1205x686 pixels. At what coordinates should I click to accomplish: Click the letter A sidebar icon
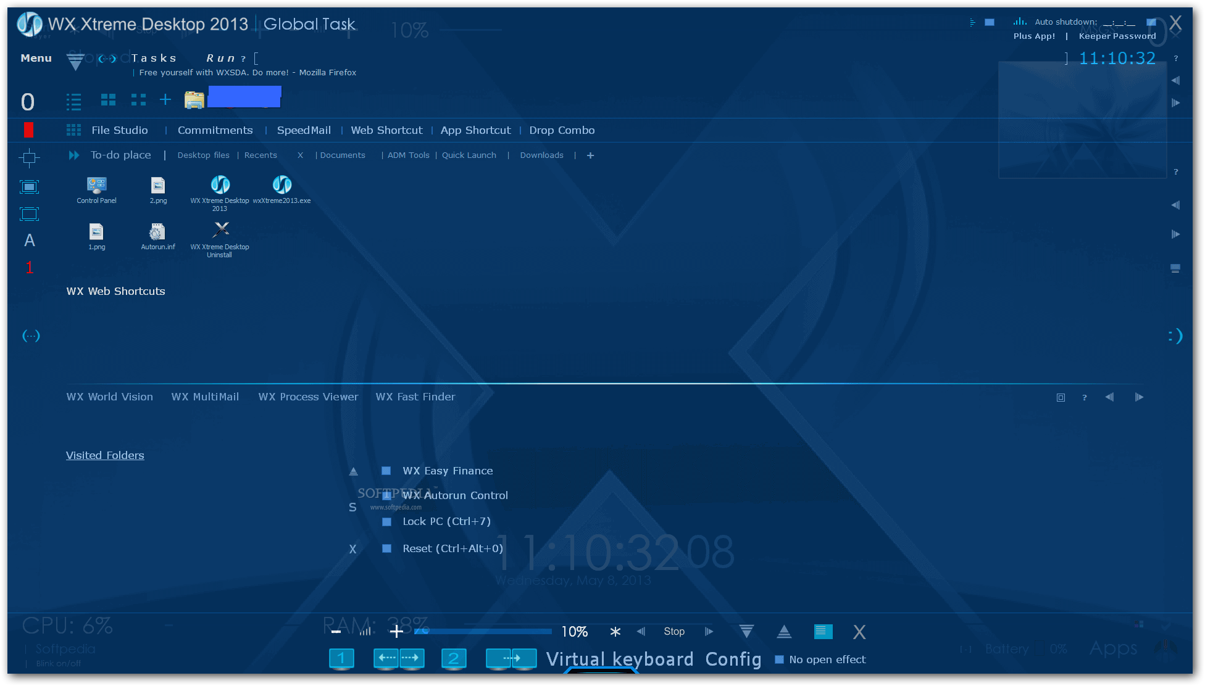30,241
